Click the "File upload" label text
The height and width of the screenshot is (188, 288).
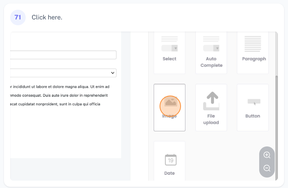pyautogui.click(x=211, y=119)
